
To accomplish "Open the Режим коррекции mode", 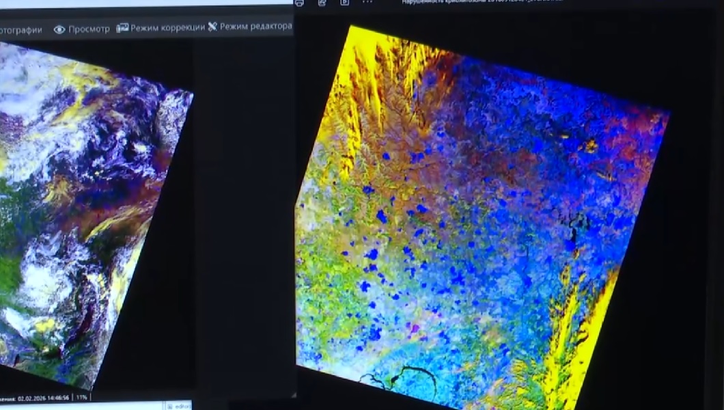I will click(167, 28).
